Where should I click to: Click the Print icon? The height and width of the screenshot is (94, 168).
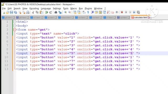[x=28, y=12]
